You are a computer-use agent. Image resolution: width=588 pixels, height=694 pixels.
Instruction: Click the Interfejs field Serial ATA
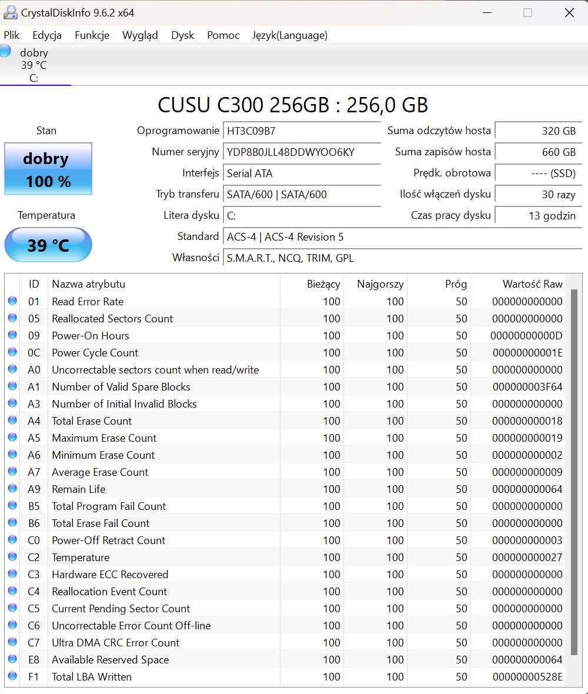click(x=302, y=174)
